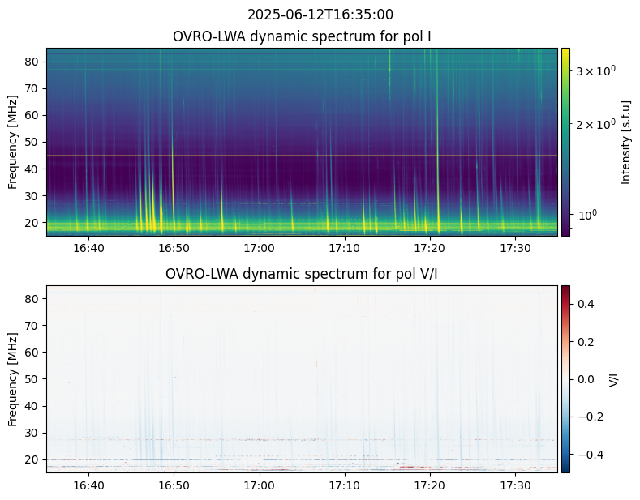Click the Intensity colorbar of pol I plot
The width and height of the screenshot is (640, 500).
coord(565,142)
